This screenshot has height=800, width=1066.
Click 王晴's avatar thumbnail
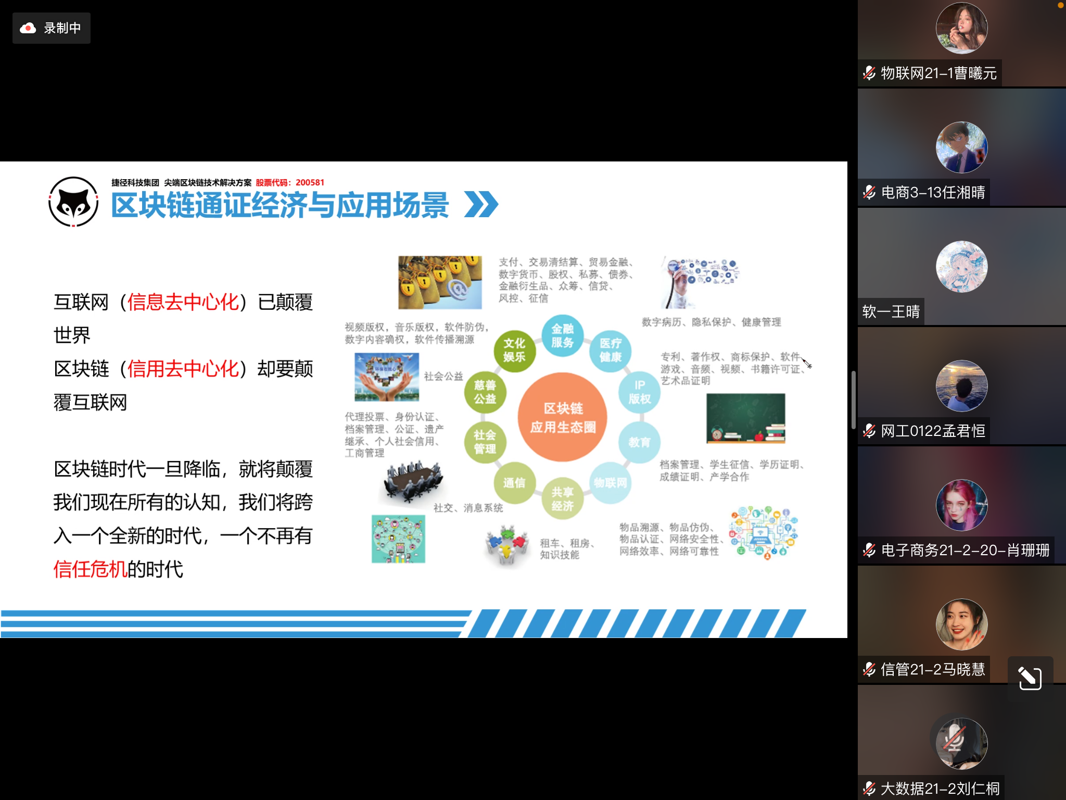coord(961,267)
